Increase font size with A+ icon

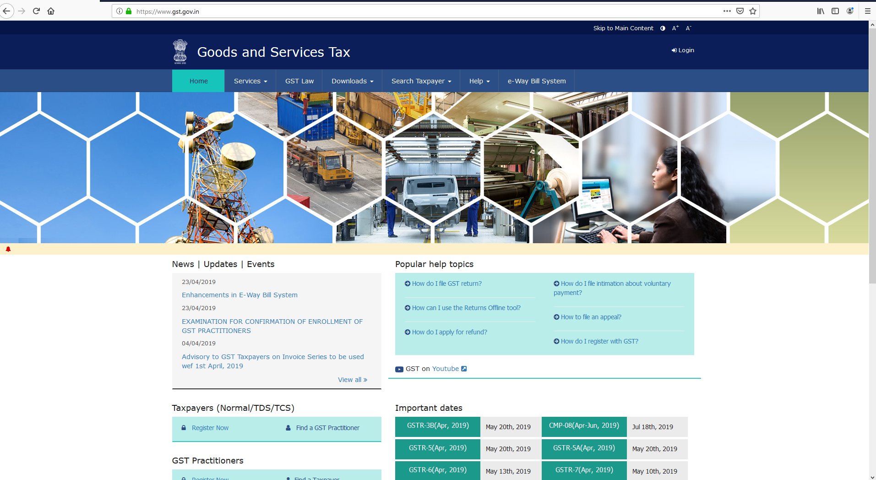tap(675, 28)
